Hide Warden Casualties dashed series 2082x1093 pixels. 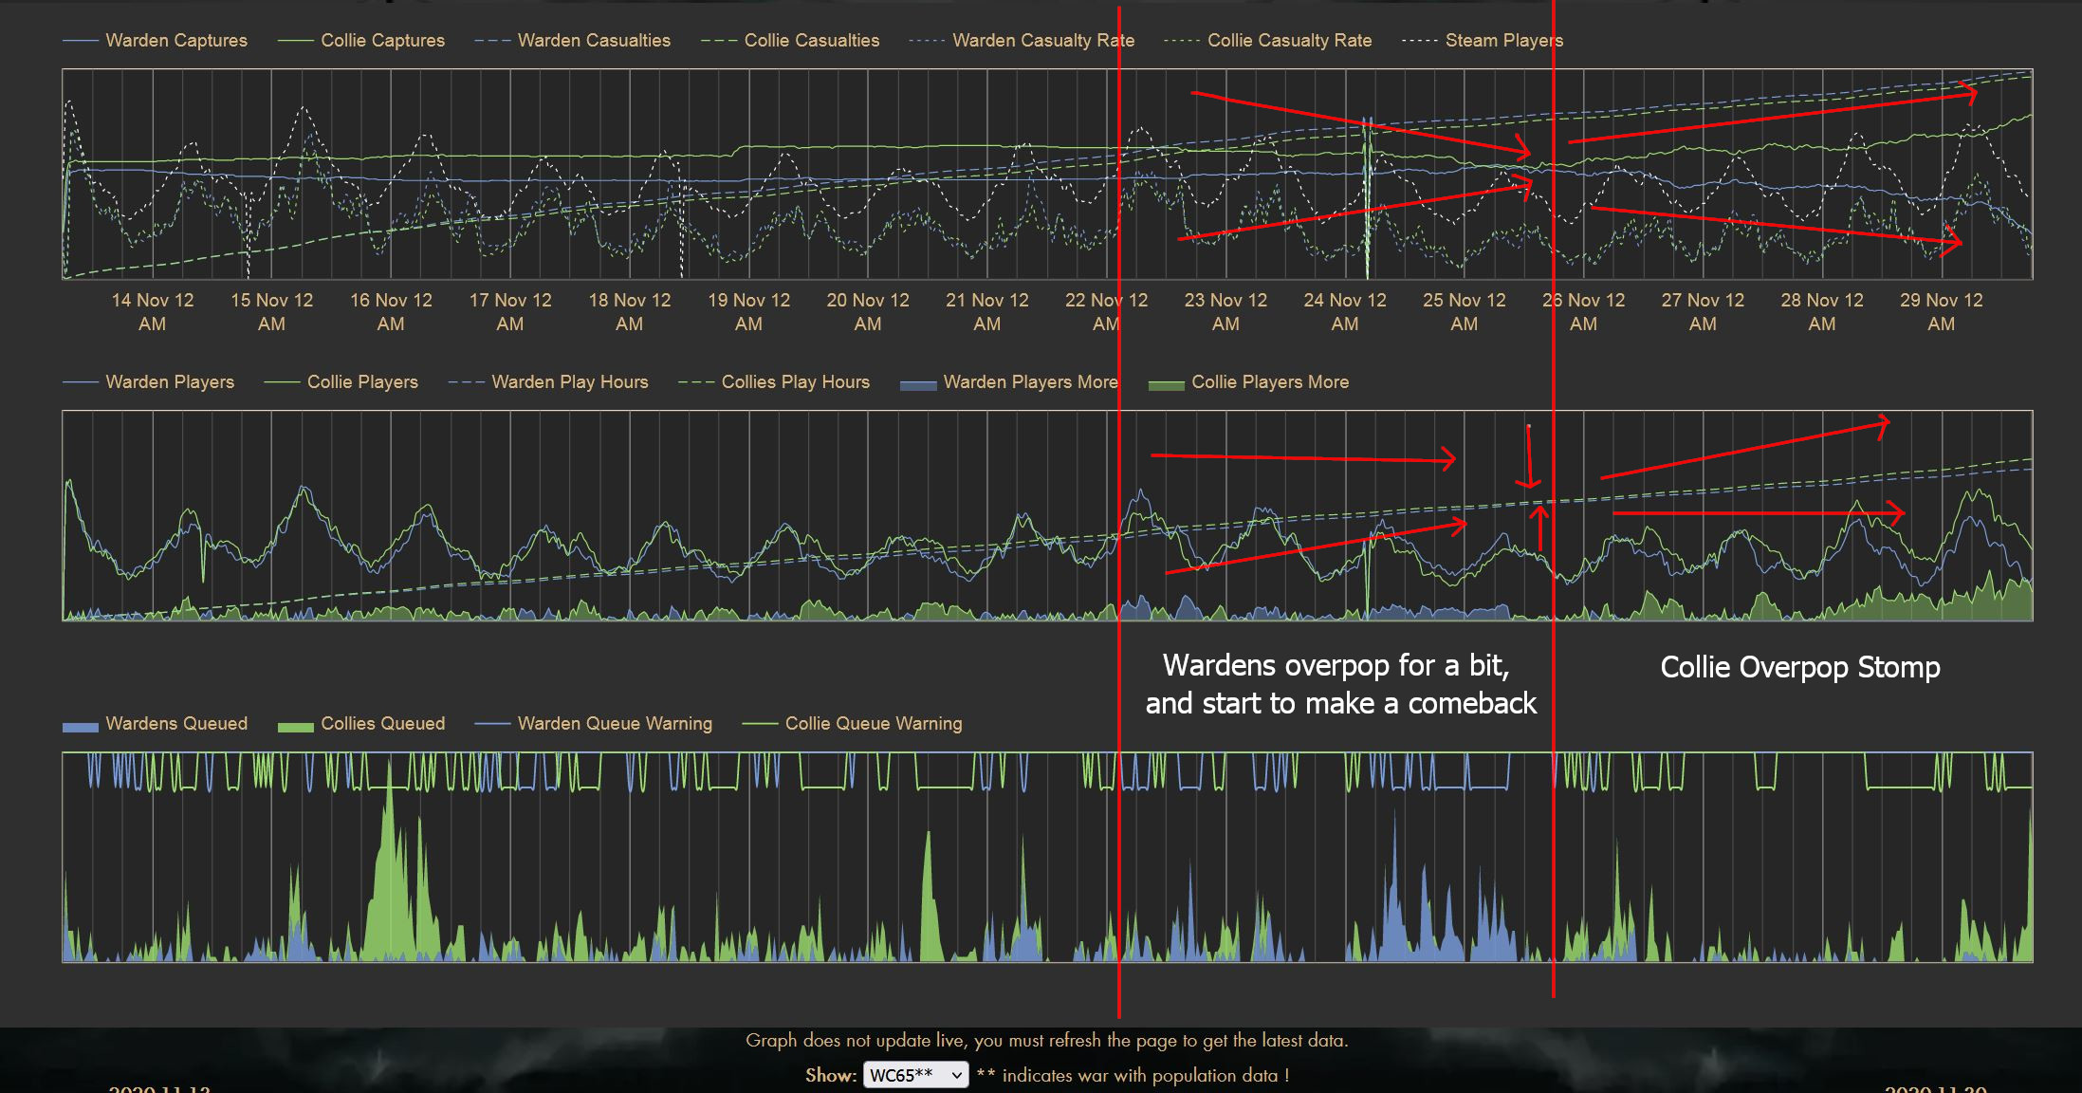point(593,41)
